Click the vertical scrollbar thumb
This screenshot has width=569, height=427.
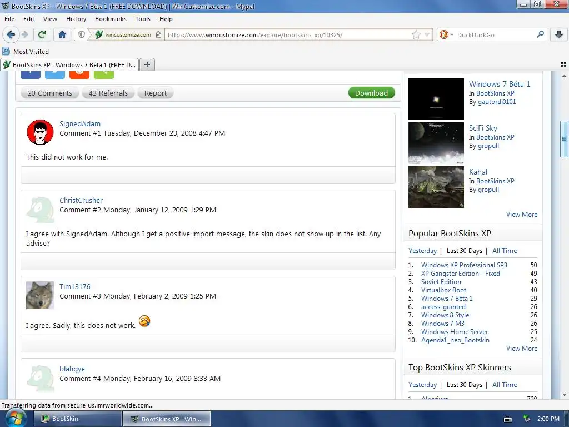[x=564, y=139]
